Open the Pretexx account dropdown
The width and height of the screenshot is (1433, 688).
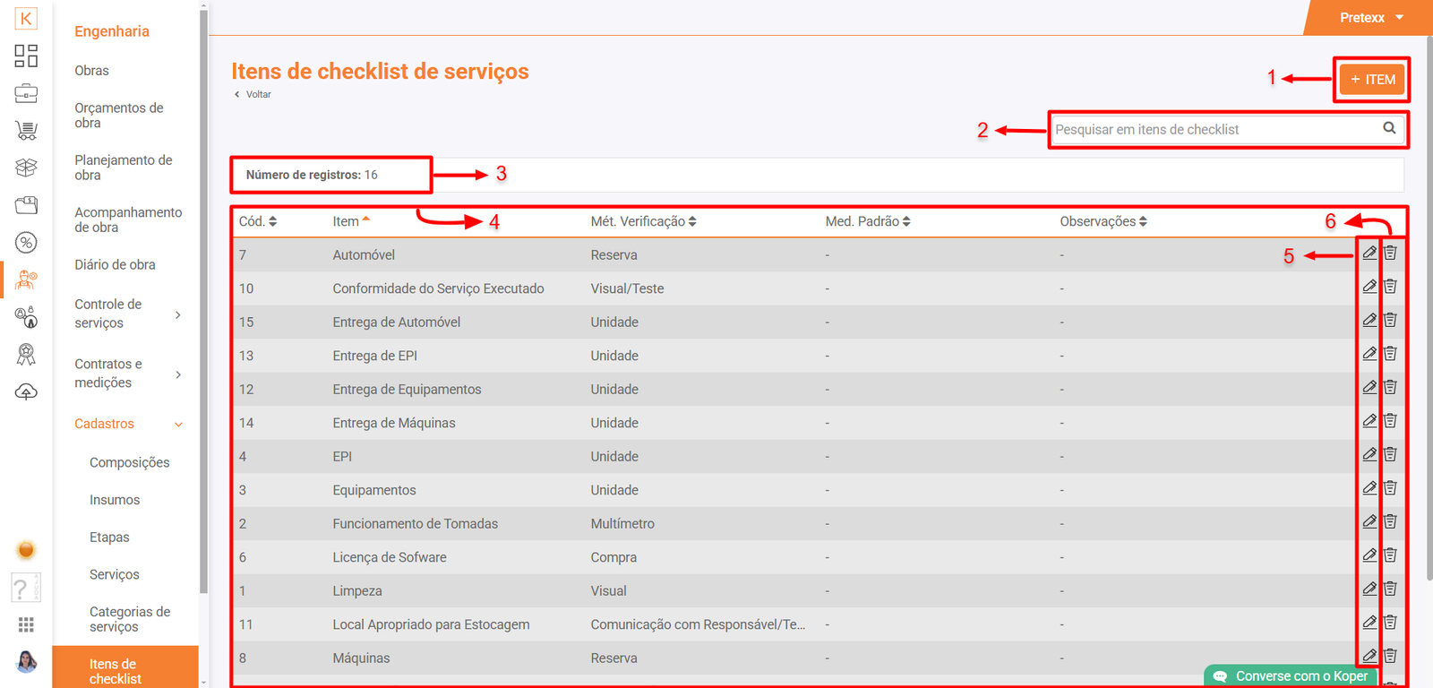click(1370, 18)
